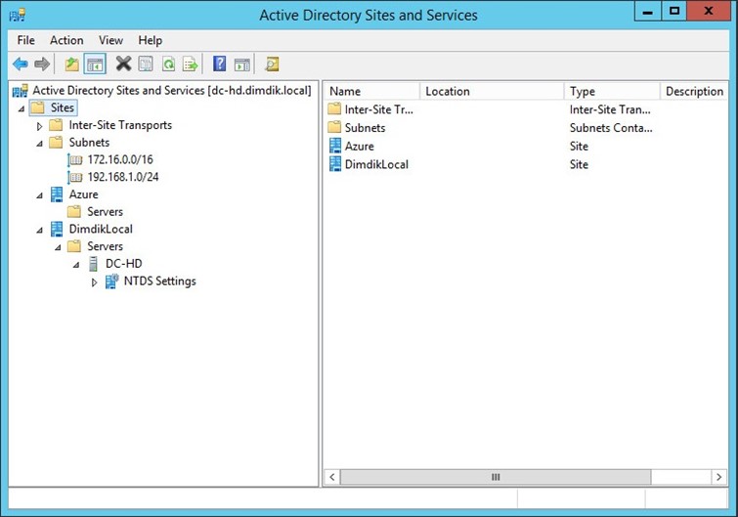The image size is (738, 517).
Task: Sort by the Type column header
Action: [x=612, y=91]
